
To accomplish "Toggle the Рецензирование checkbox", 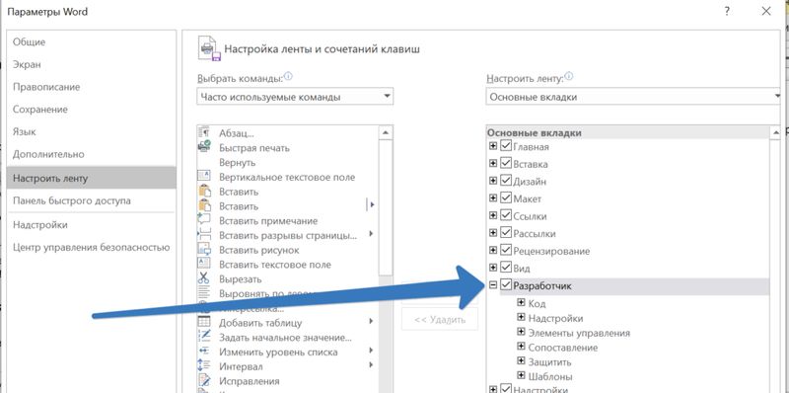I will (x=506, y=251).
